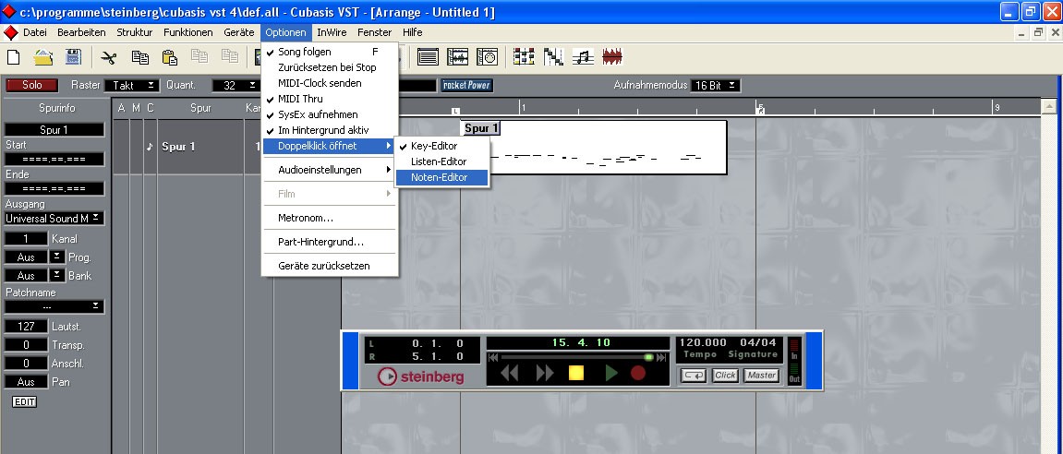1063x454 pixels.
Task: Open the Ausgang Universal Sound dropdown
Action: pos(54,218)
